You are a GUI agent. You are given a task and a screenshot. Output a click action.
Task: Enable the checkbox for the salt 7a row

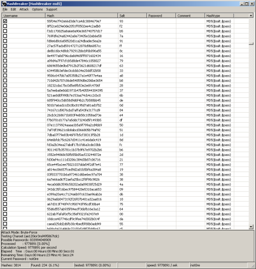coord(5,36)
